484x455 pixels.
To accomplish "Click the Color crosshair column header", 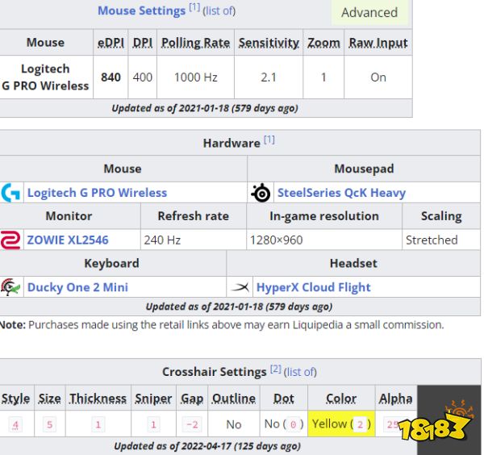I will pos(341,399).
